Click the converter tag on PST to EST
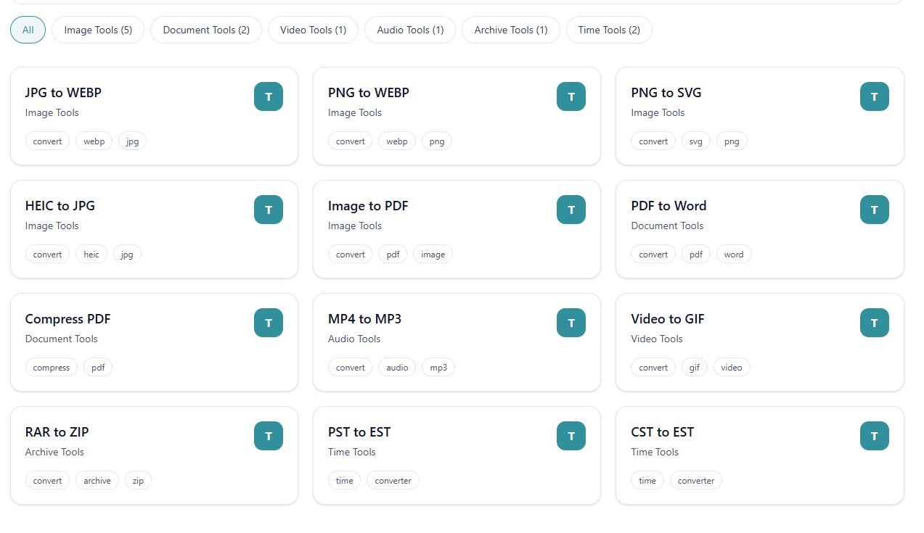The height and width of the screenshot is (533, 924). [x=392, y=480]
